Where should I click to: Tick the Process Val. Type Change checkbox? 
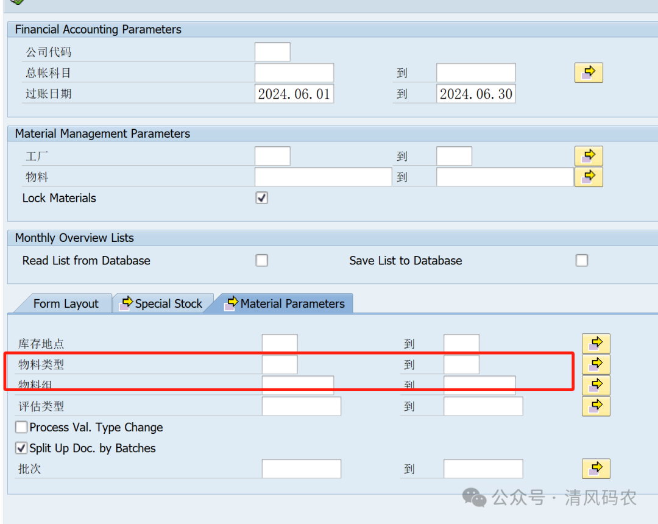[21, 427]
